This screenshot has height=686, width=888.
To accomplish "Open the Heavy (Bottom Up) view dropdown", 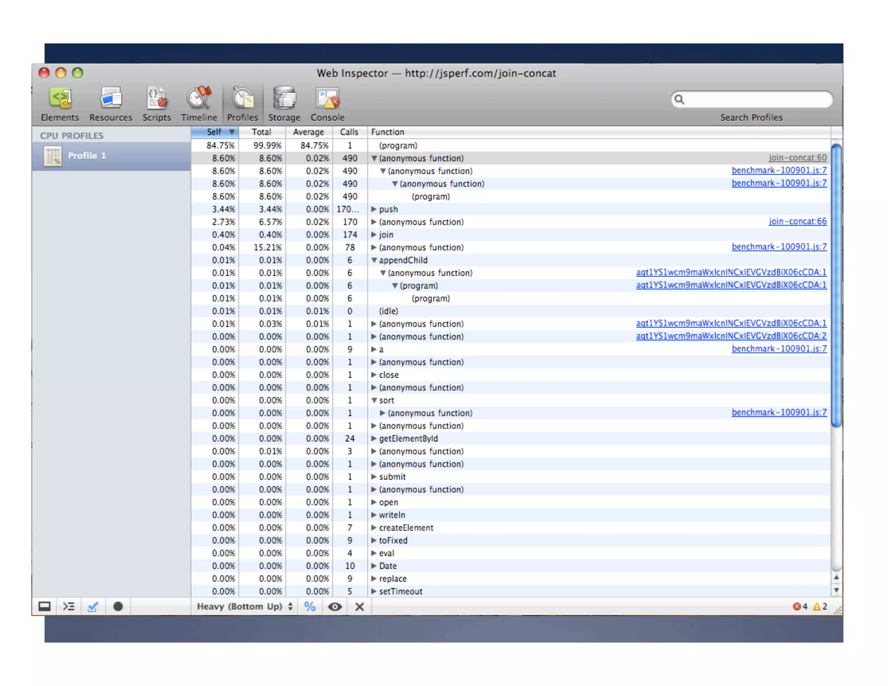I will 245,606.
